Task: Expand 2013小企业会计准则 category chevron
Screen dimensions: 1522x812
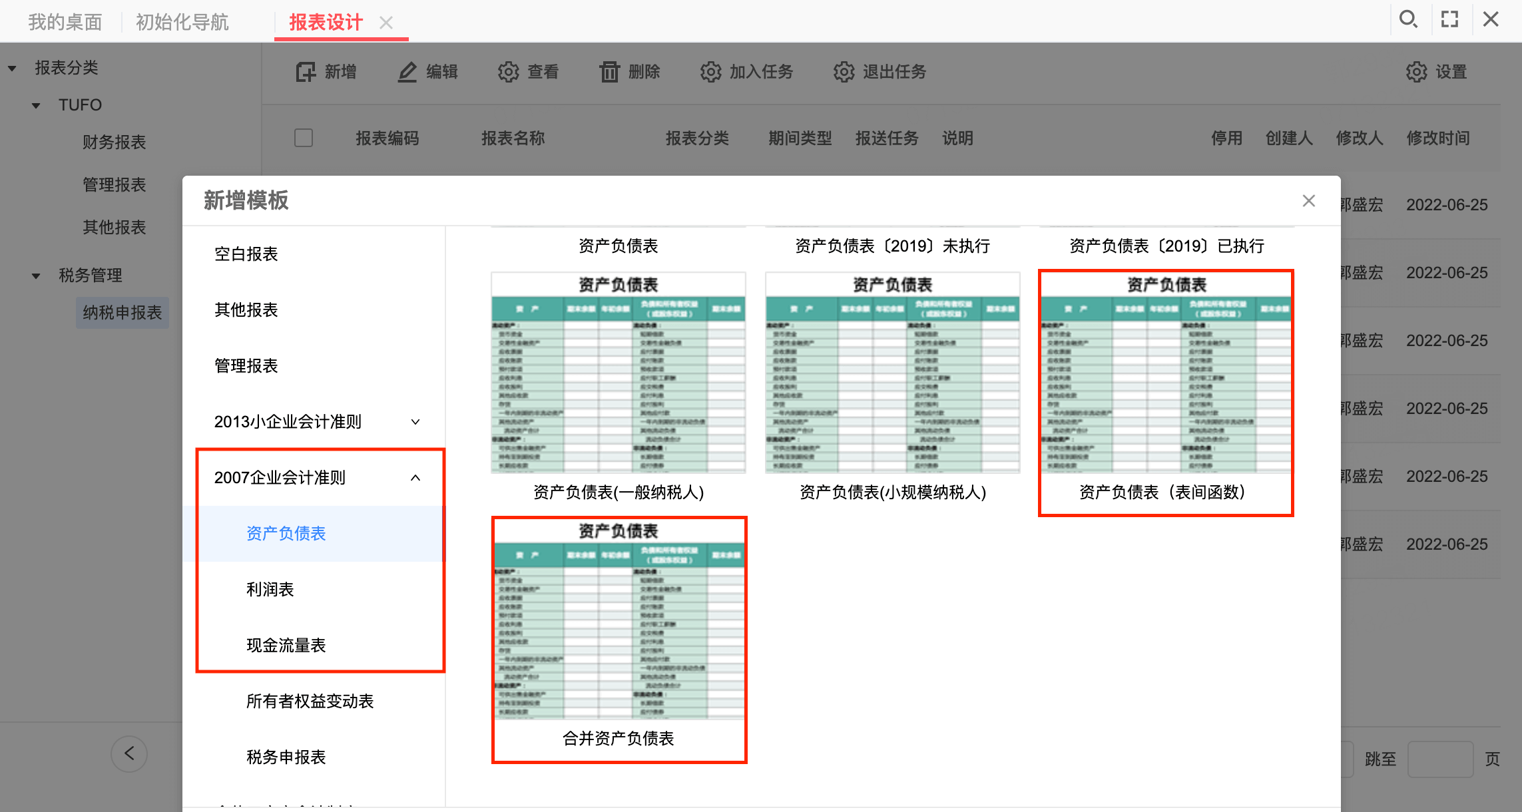Action: click(415, 422)
